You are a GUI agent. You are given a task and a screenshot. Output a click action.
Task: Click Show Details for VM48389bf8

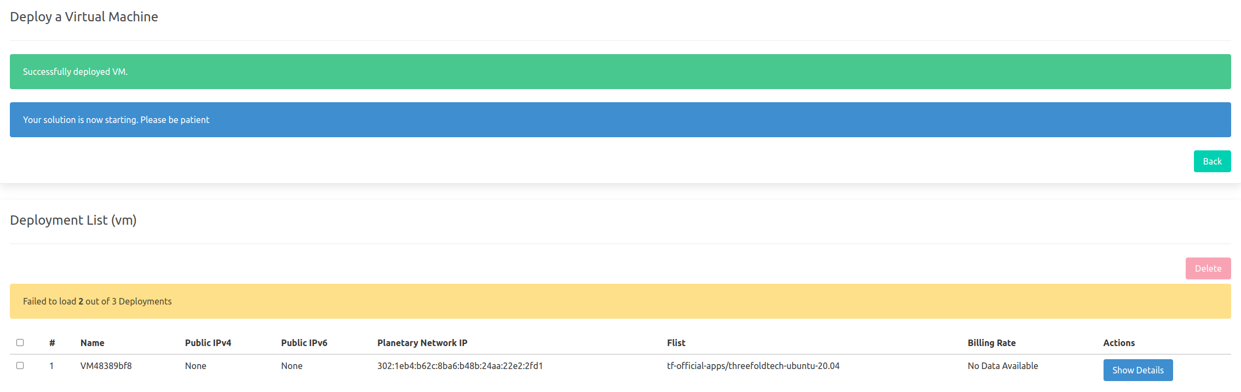click(x=1138, y=370)
